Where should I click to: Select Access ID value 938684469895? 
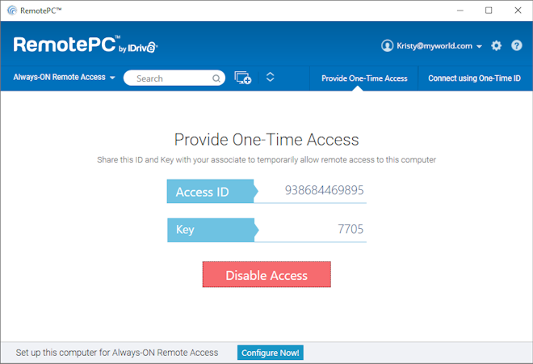tap(324, 190)
